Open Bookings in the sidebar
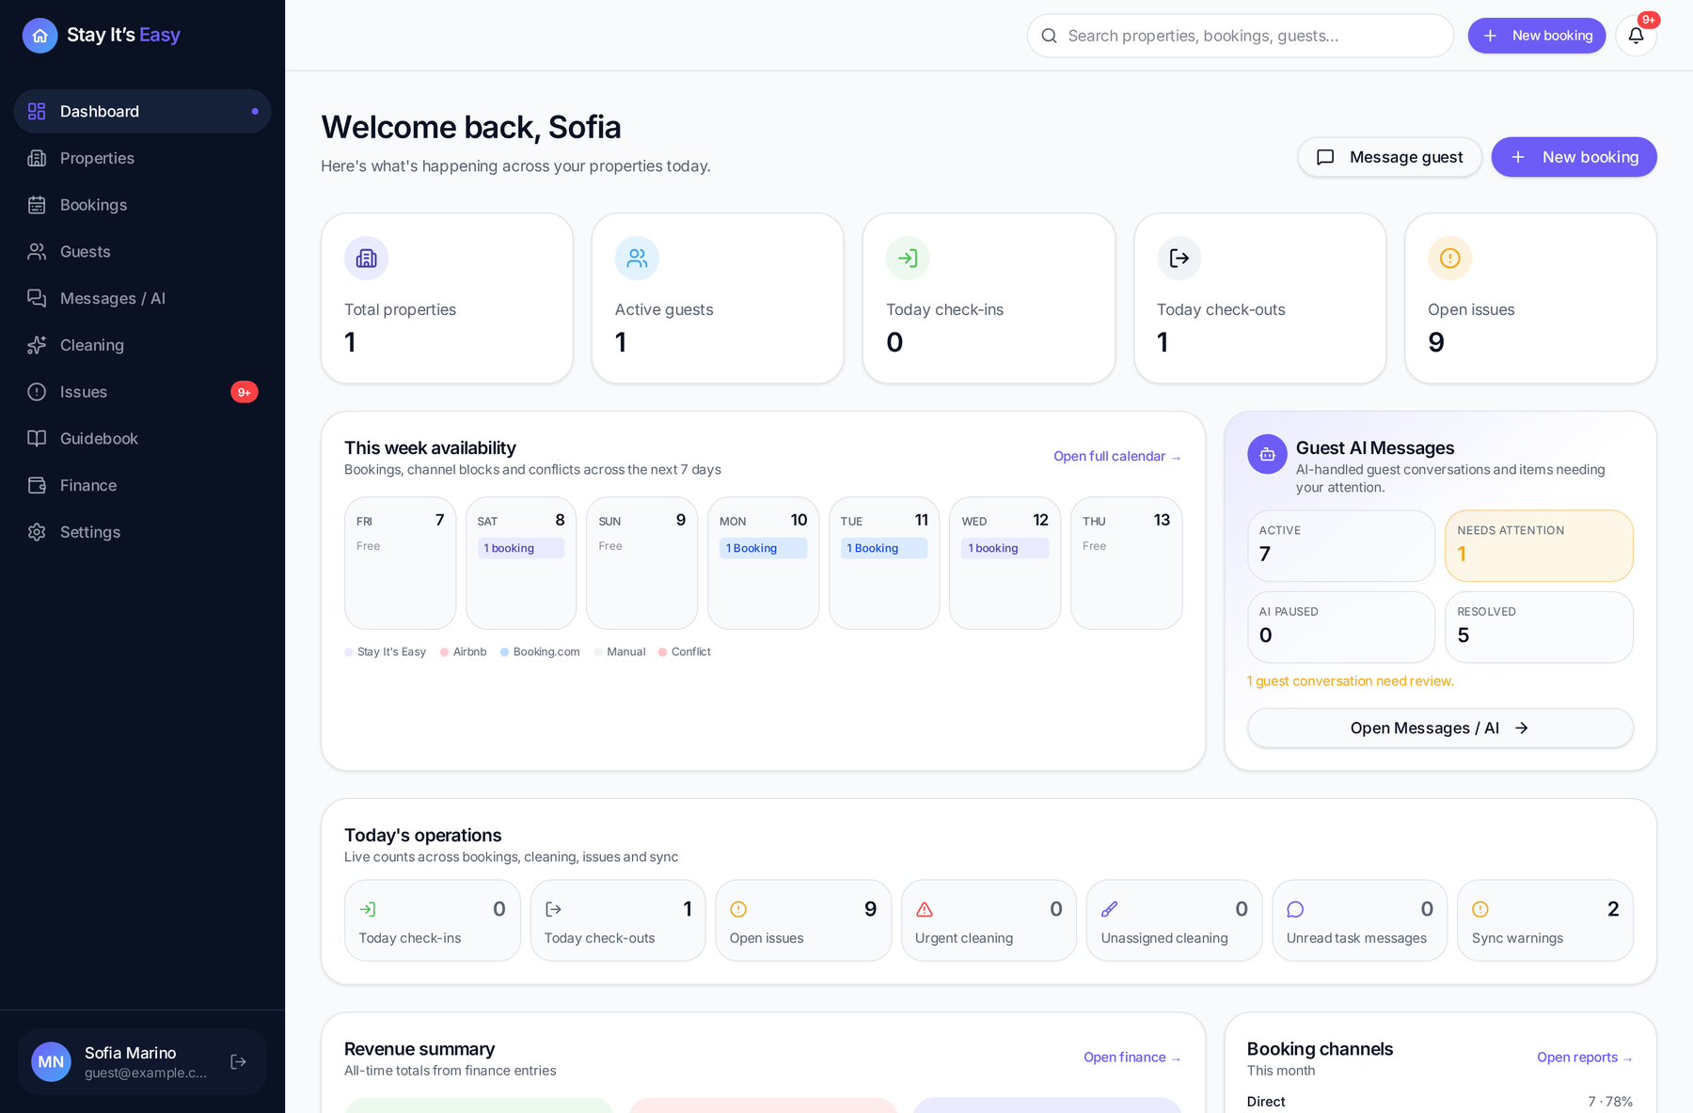Viewport: 1693px width, 1113px height. coord(142,205)
